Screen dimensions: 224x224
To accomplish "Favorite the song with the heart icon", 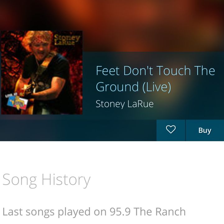I will (x=171, y=130).
